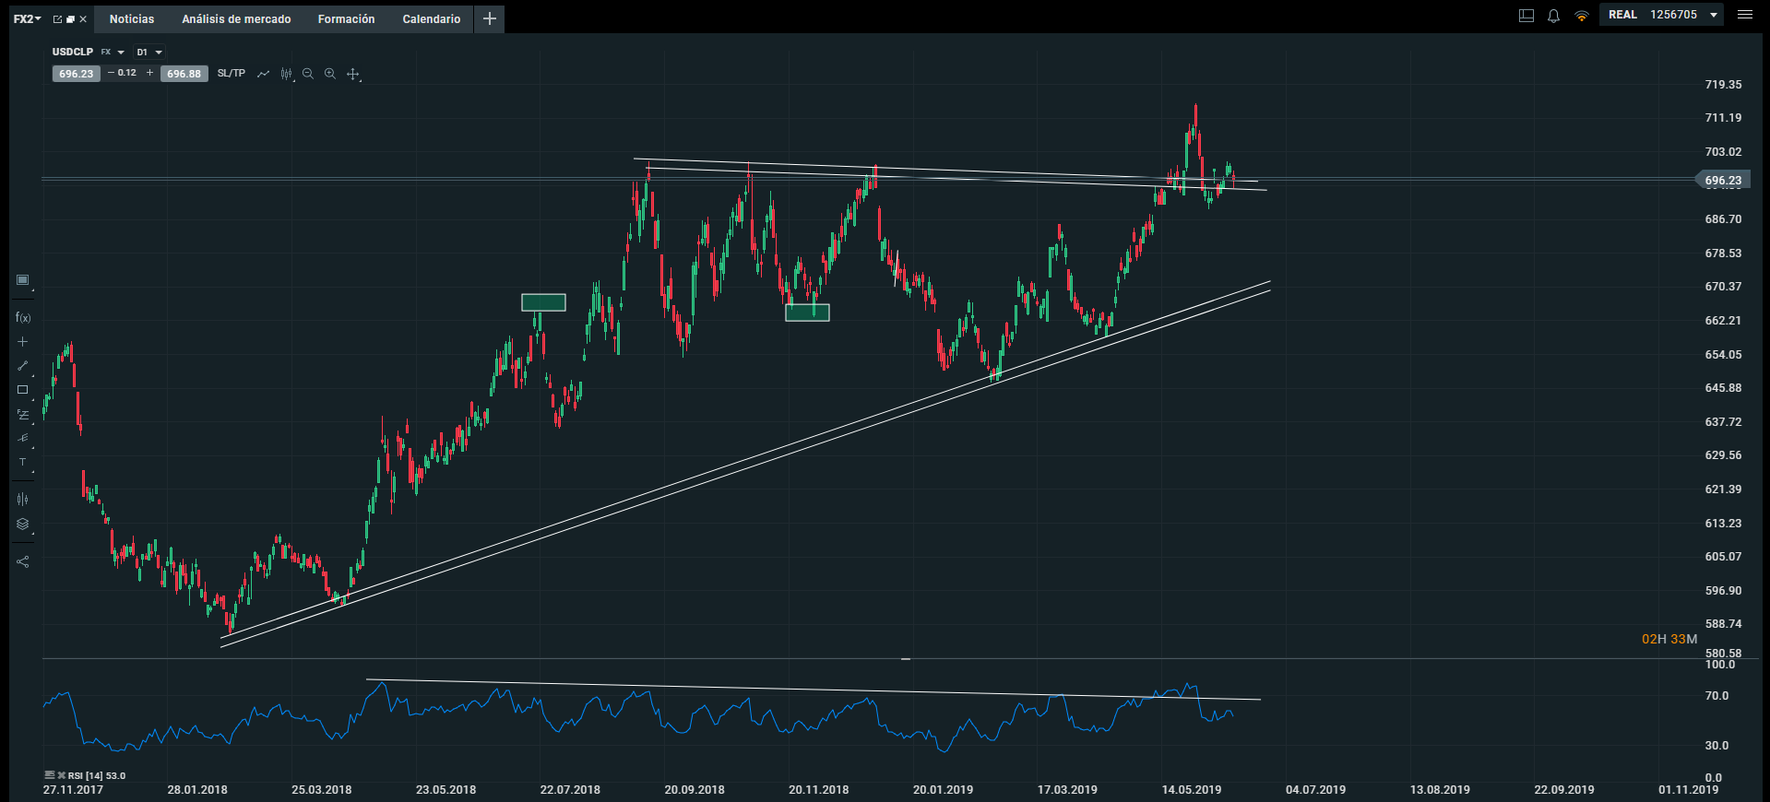This screenshot has height=802, width=1770.
Task: Click the 696.23 price marker on axis
Action: click(1722, 181)
